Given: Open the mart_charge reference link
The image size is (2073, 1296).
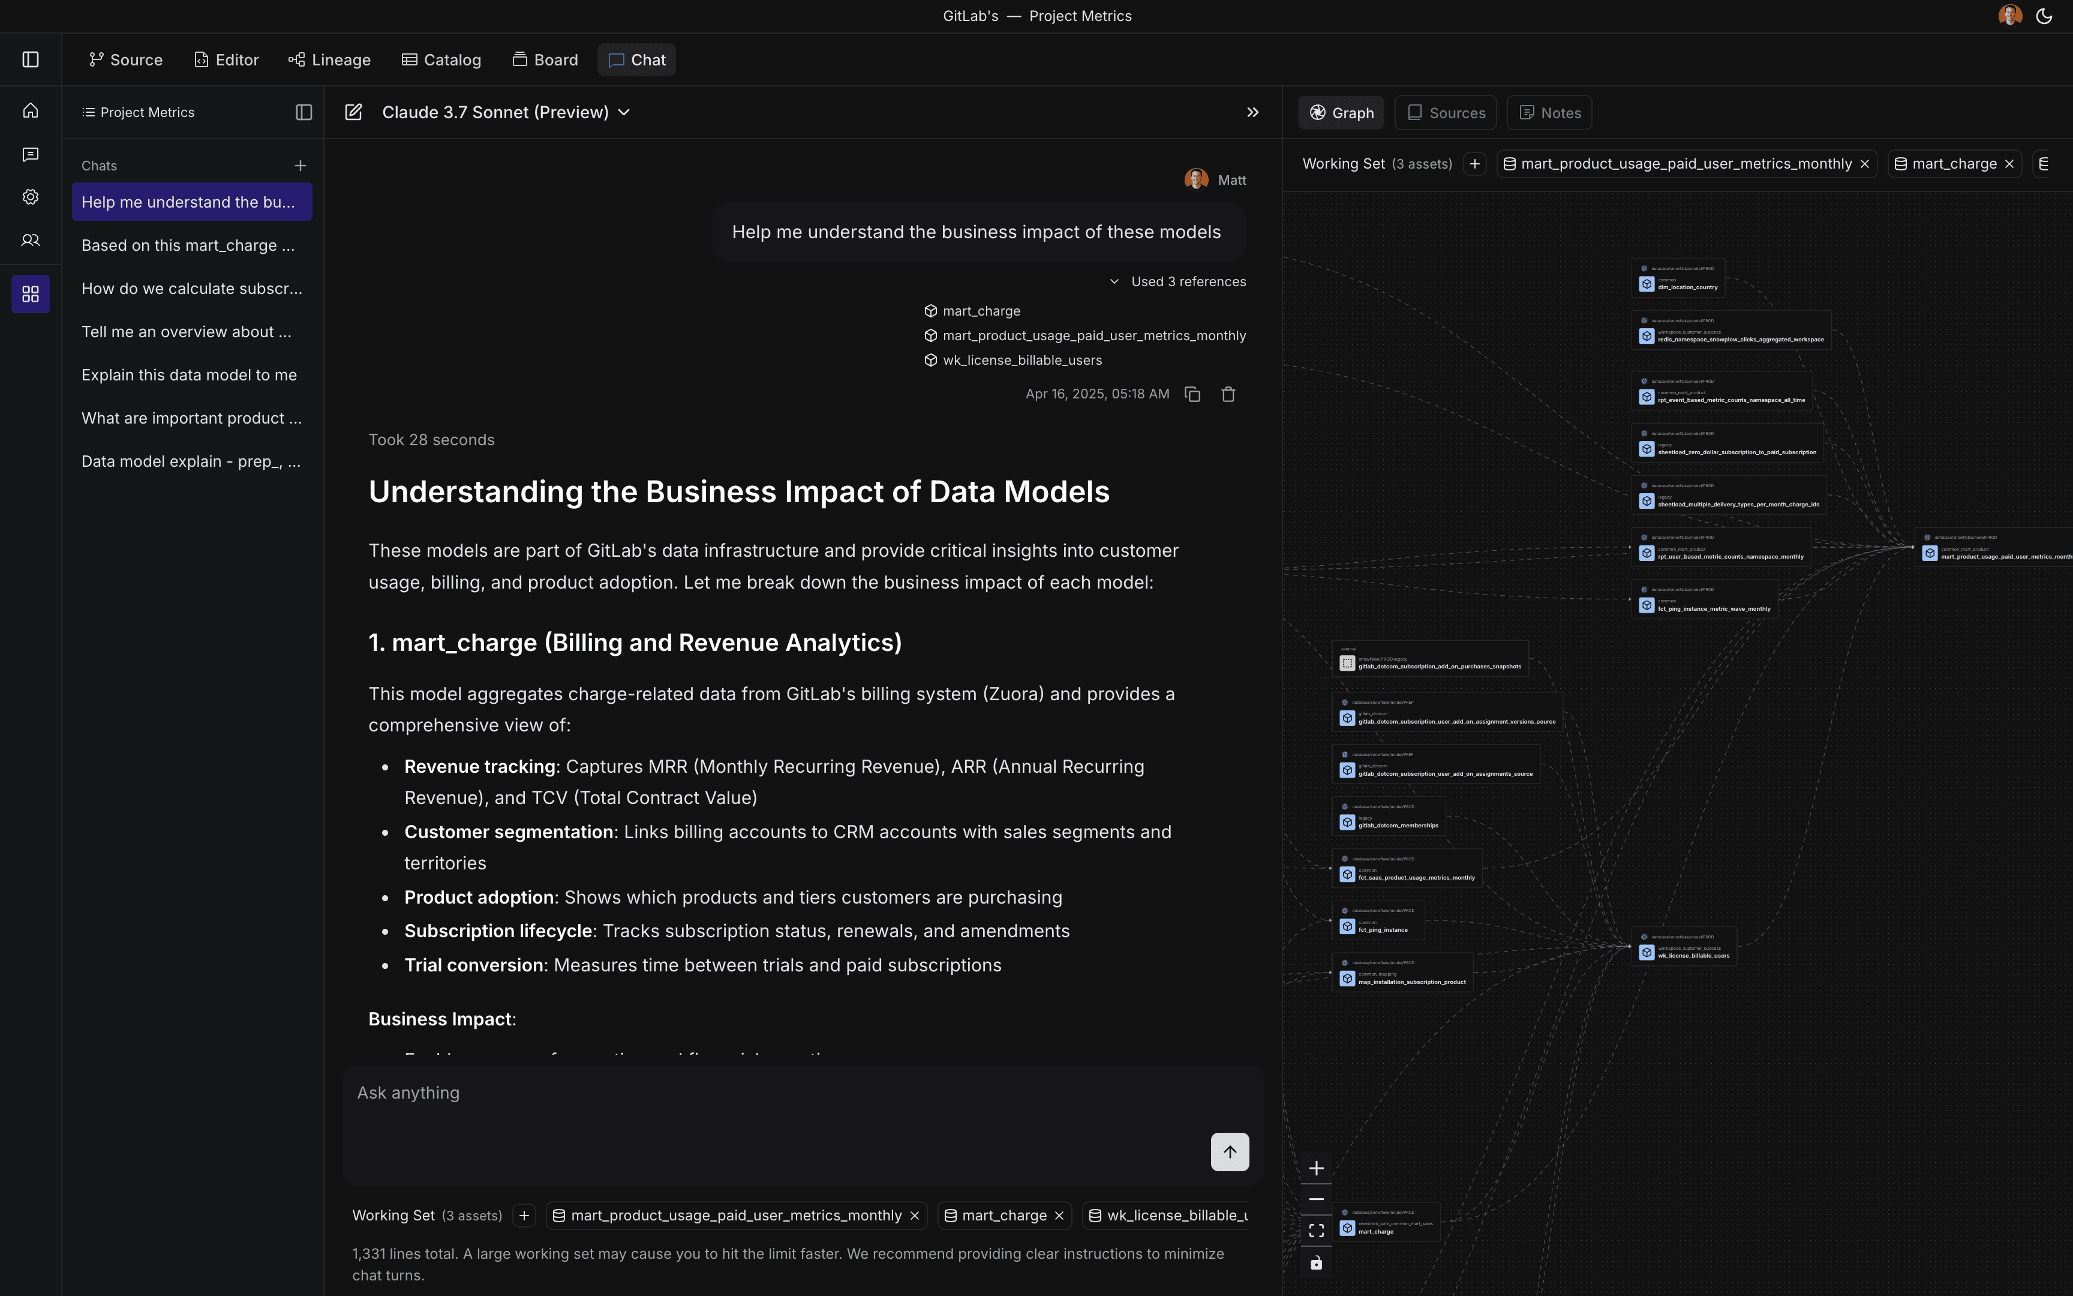Looking at the screenshot, I should (972, 311).
